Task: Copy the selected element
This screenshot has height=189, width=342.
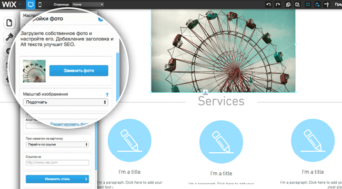Action: (288, 5)
